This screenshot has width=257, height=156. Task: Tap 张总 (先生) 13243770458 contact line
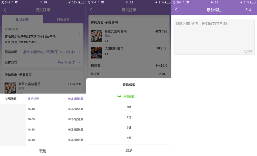coord(21,42)
